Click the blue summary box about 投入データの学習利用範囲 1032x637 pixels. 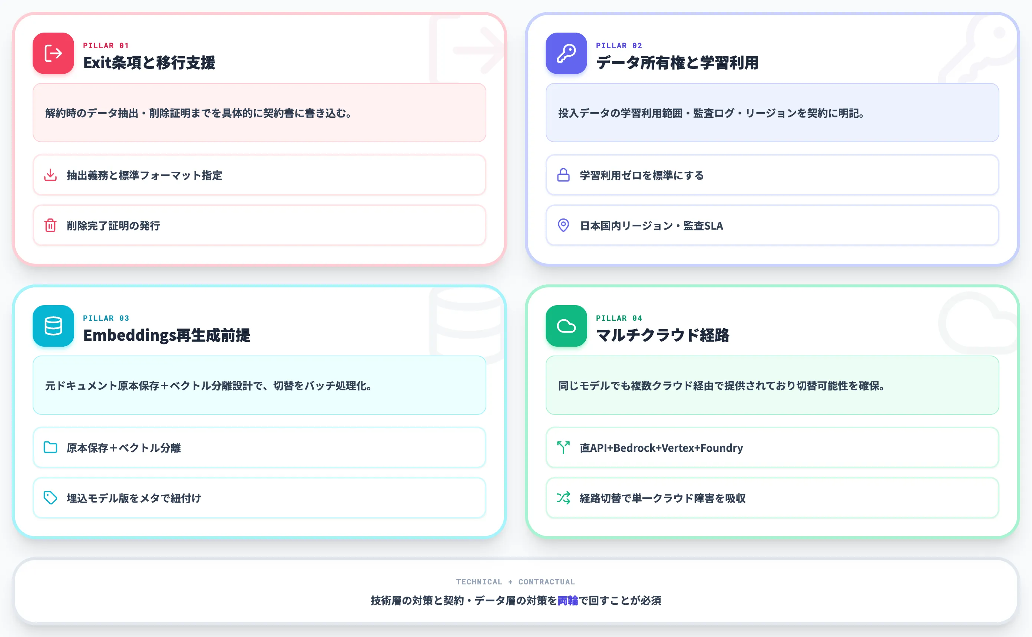pos(772,113)
